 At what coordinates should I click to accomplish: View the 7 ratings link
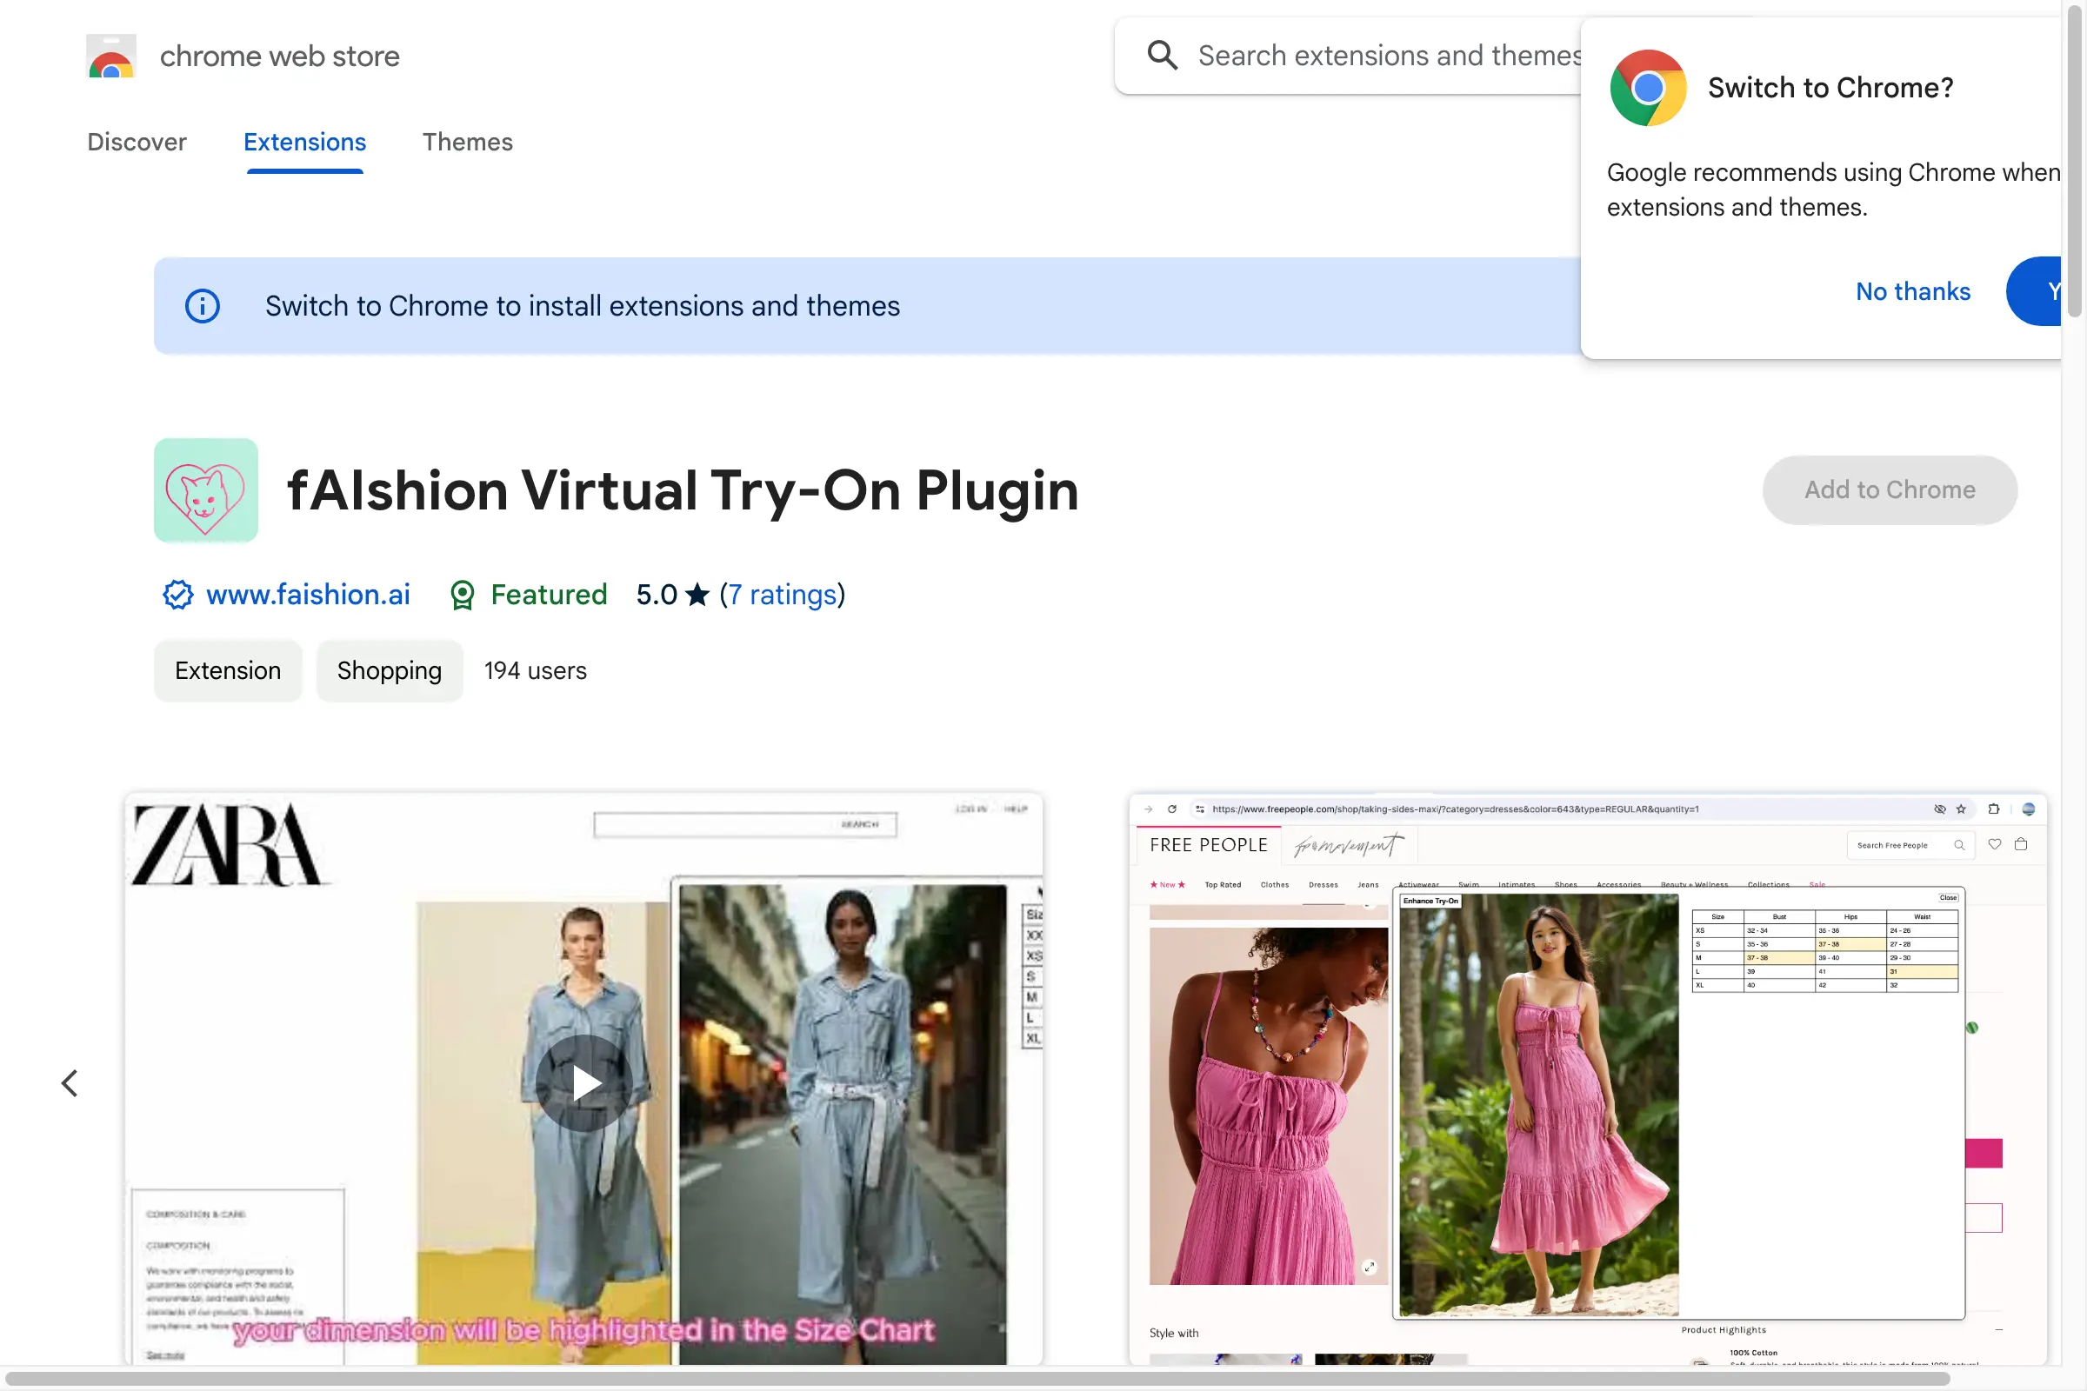(x=782, y=595)
